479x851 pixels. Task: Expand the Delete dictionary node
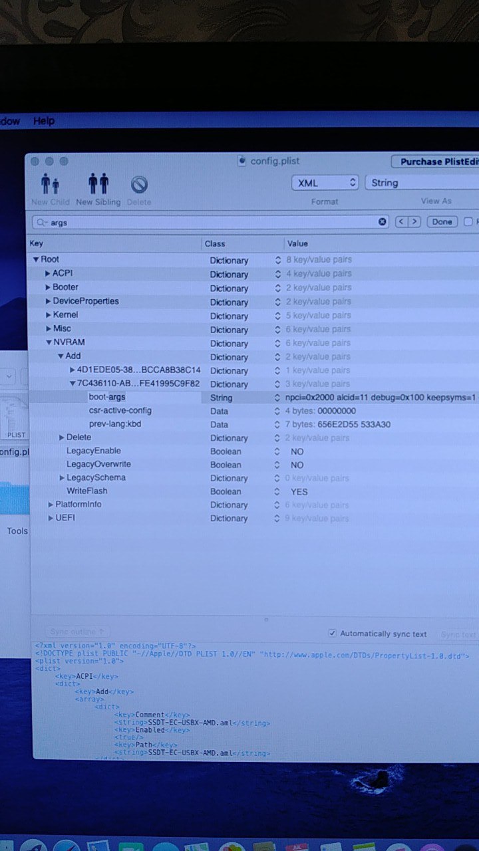point(61,437)
